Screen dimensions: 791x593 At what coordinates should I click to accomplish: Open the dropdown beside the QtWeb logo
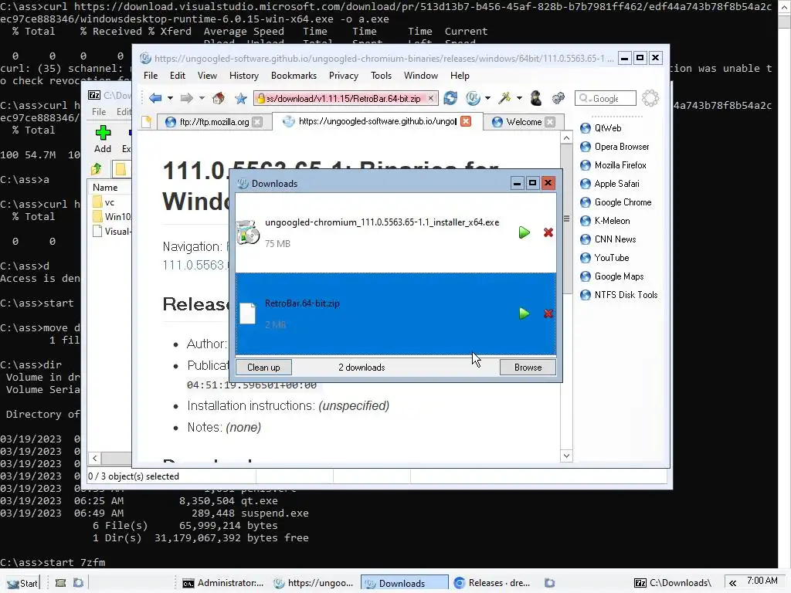click(x=487, y=98)
